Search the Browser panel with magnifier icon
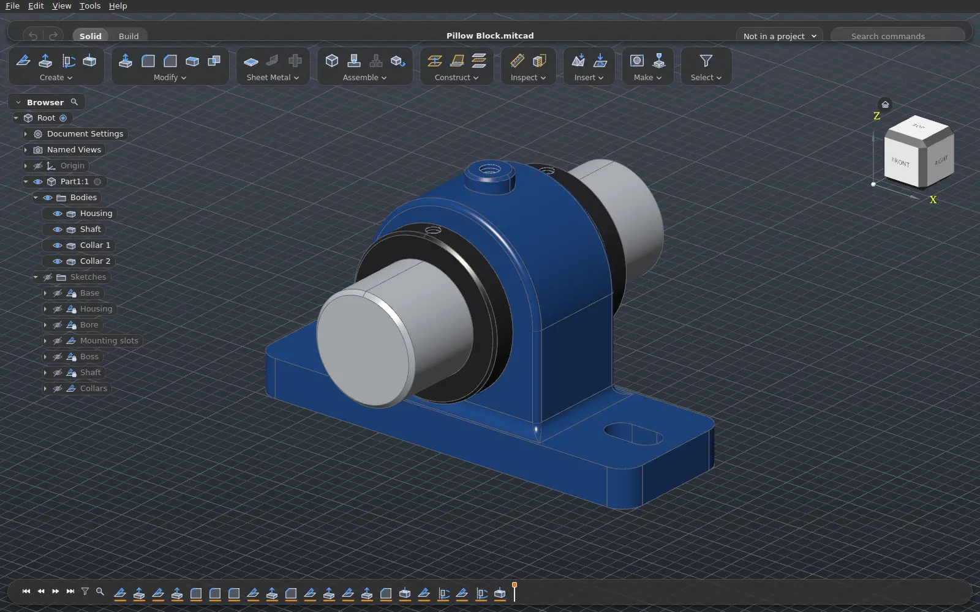The width and height of the screenshot is (980, 612). (74, 102)
